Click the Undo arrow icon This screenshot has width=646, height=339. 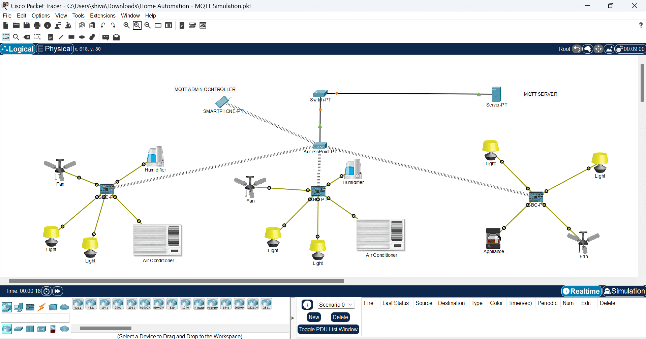coord(103,25)
